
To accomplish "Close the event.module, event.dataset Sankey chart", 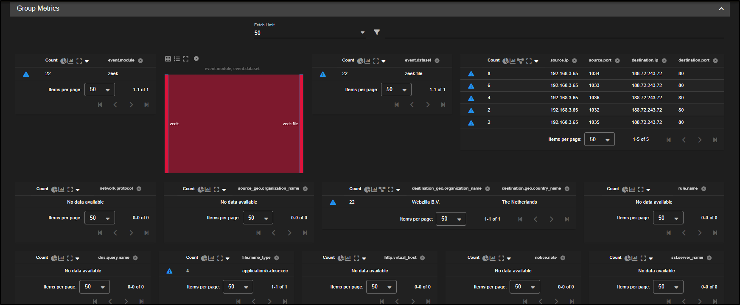I will point(196,59).
